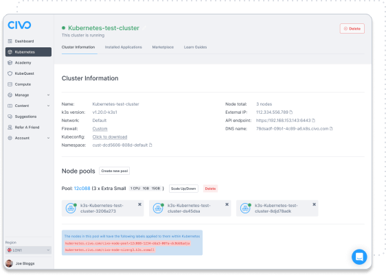This screenshot has width=386, height=275.
Task: Open the LON1 region dropdown
Action: (28, 250)
